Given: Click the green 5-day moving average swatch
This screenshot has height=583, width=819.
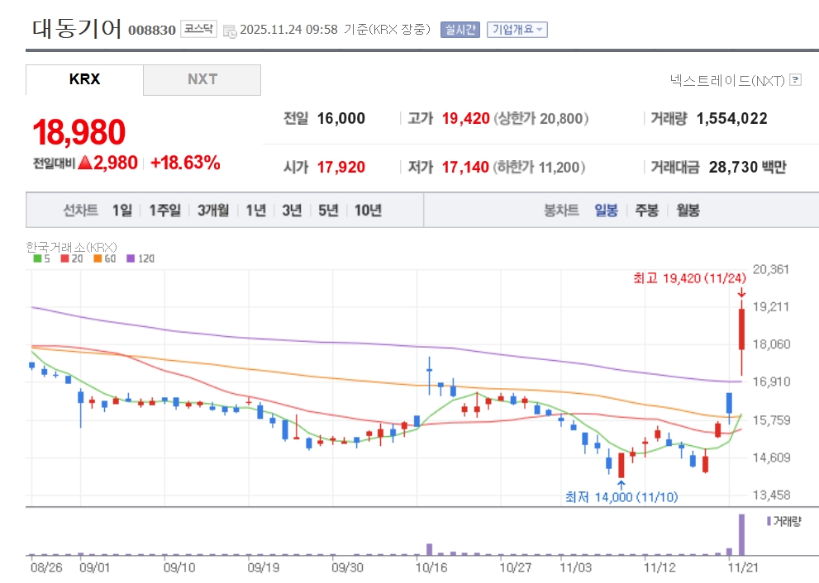Looking at the screenshot, I should tap(38, 258).
